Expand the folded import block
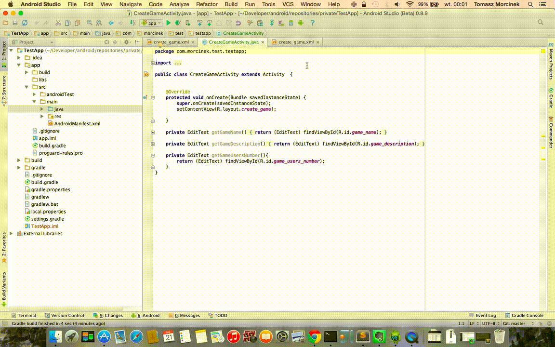This screenshot has width=555, height=347. pyautogui.click(x=153, y=63)
